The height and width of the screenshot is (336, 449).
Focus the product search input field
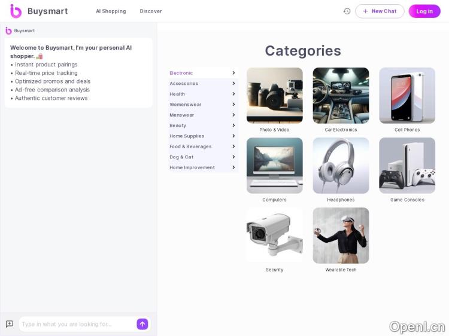77,324
